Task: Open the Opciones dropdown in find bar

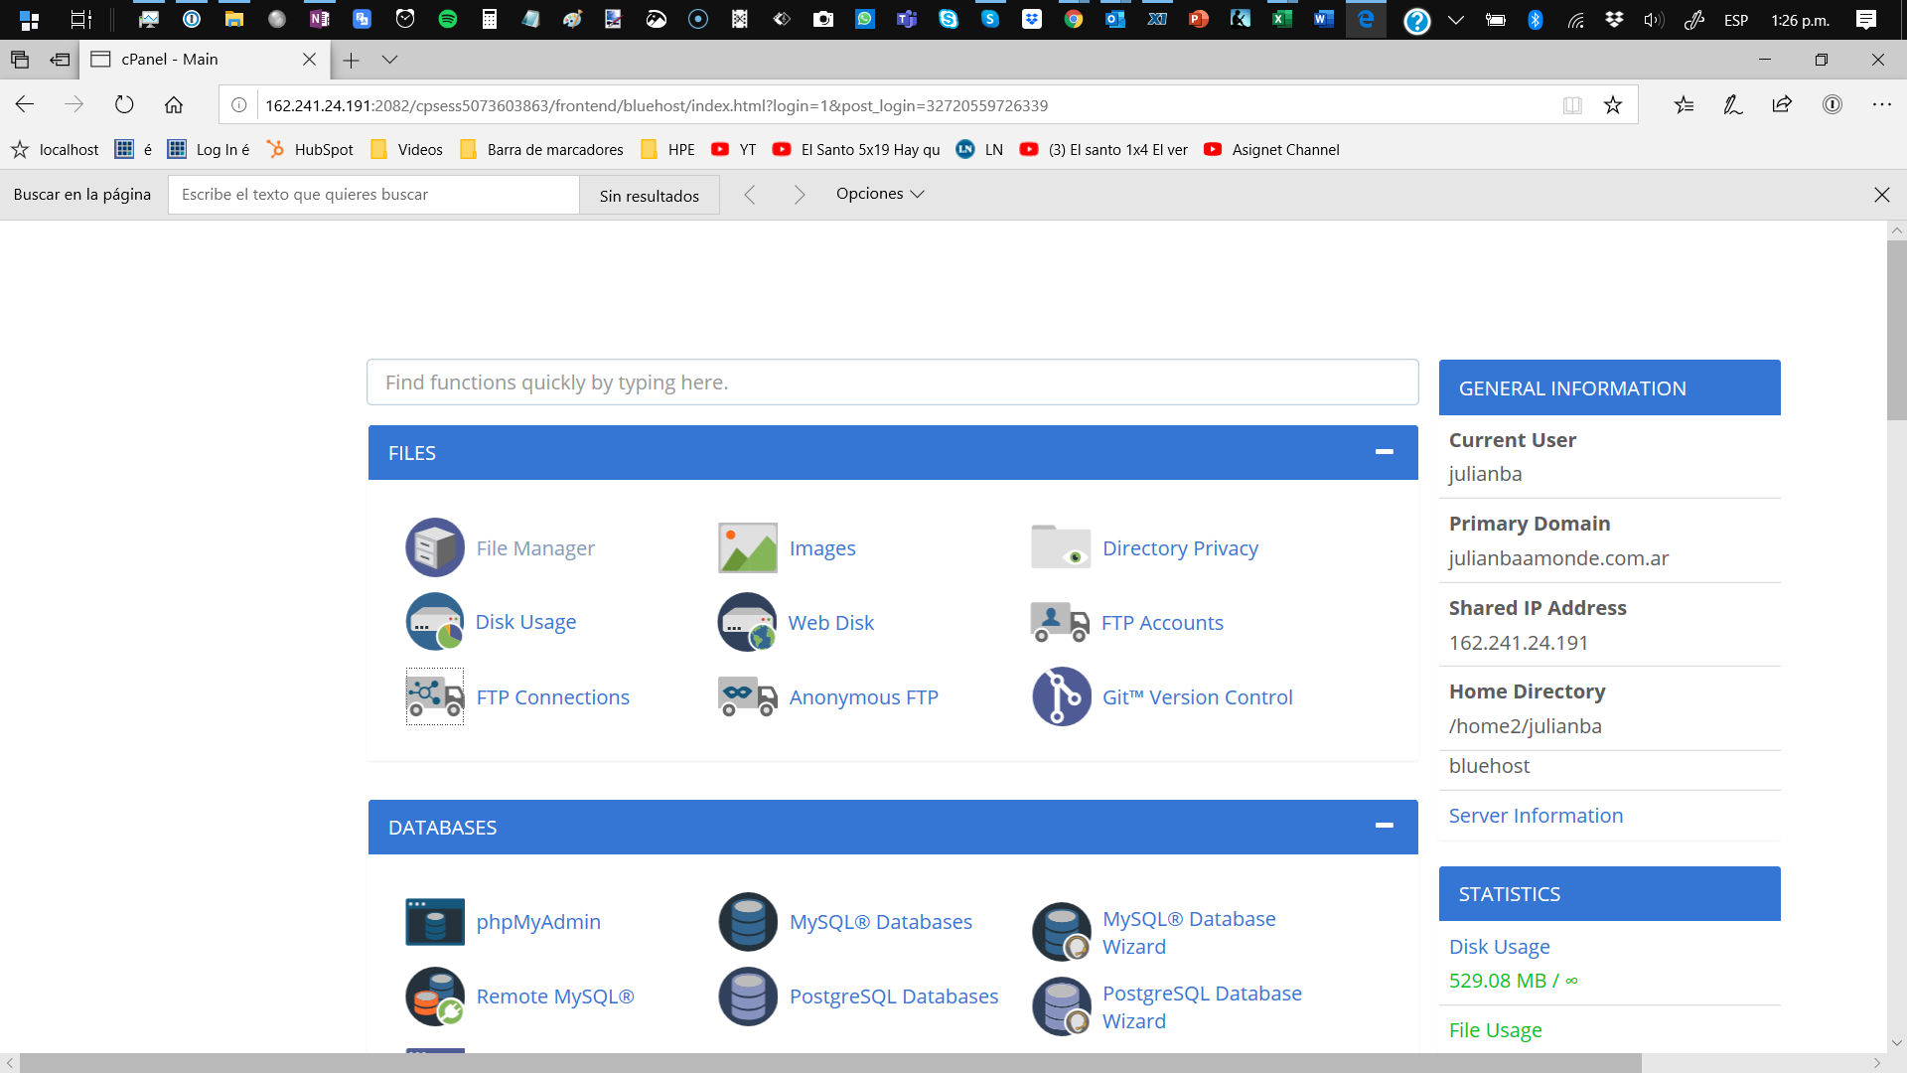Action: (880, 194)
